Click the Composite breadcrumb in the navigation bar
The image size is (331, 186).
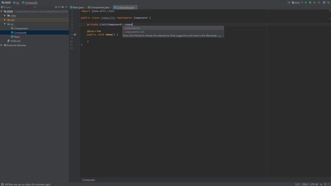click(x=29, y=3)
